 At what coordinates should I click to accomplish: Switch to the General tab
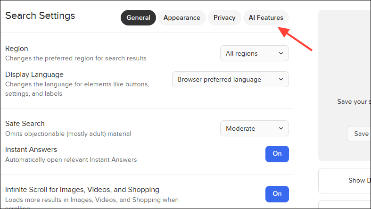coord(138,18)
